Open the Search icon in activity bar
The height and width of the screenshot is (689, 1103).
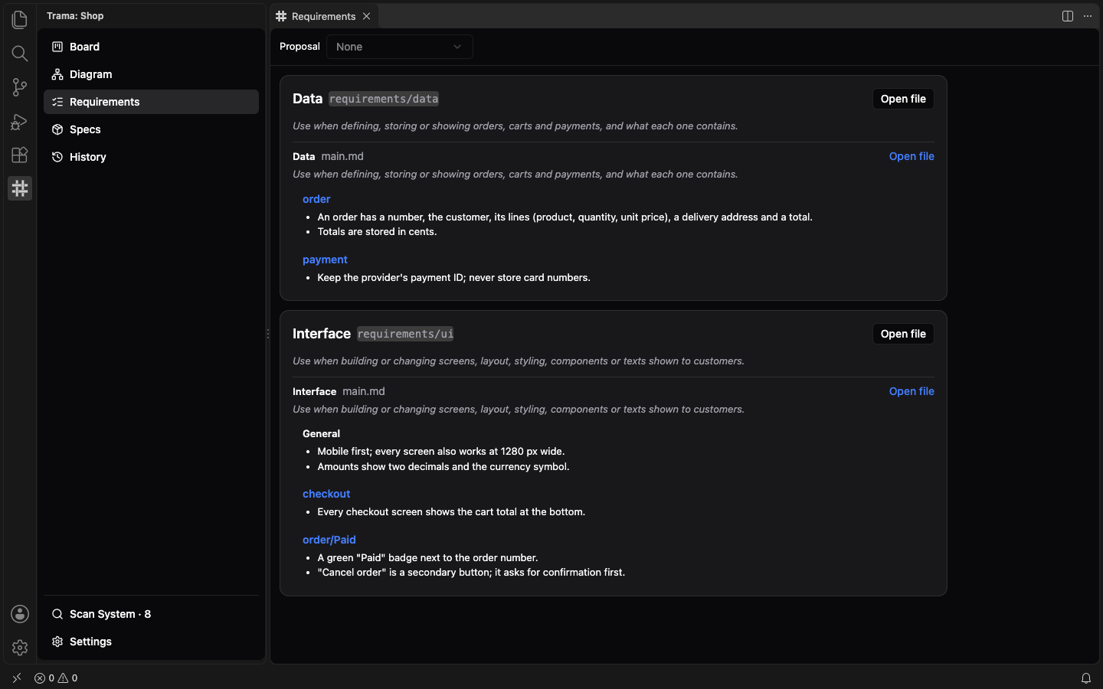(20, 54)
